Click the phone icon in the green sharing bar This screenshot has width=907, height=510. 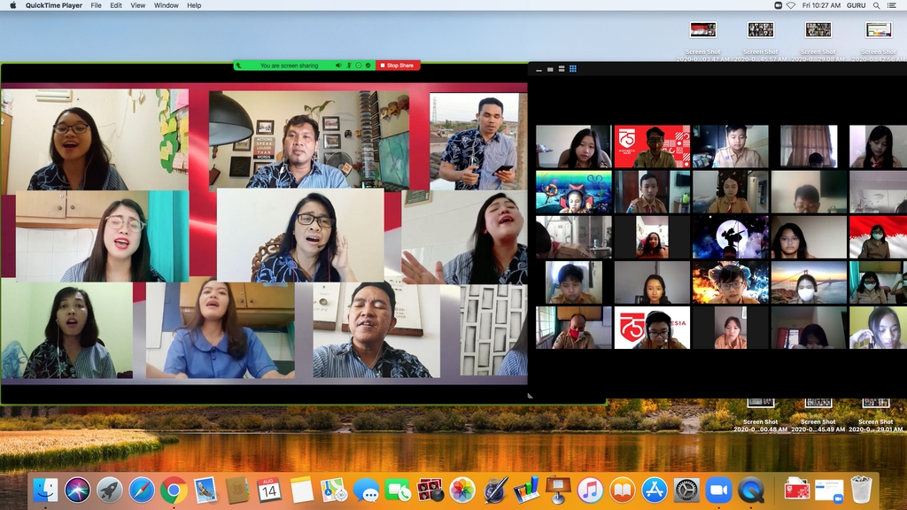(x=238, y=66)
